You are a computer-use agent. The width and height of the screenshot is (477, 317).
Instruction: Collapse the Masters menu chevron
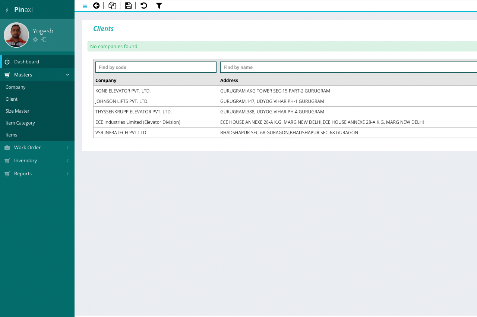(x=67, y=75)
